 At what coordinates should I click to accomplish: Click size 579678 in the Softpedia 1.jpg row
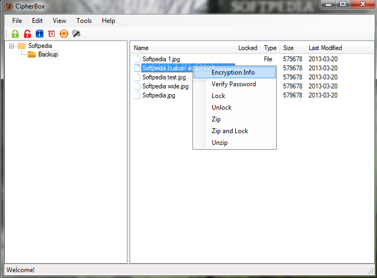[293, 59]
